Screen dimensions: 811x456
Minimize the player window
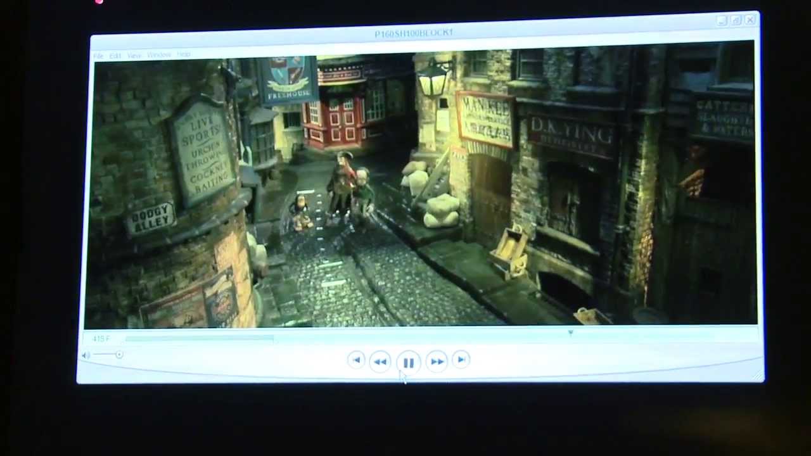coord(722,21)
